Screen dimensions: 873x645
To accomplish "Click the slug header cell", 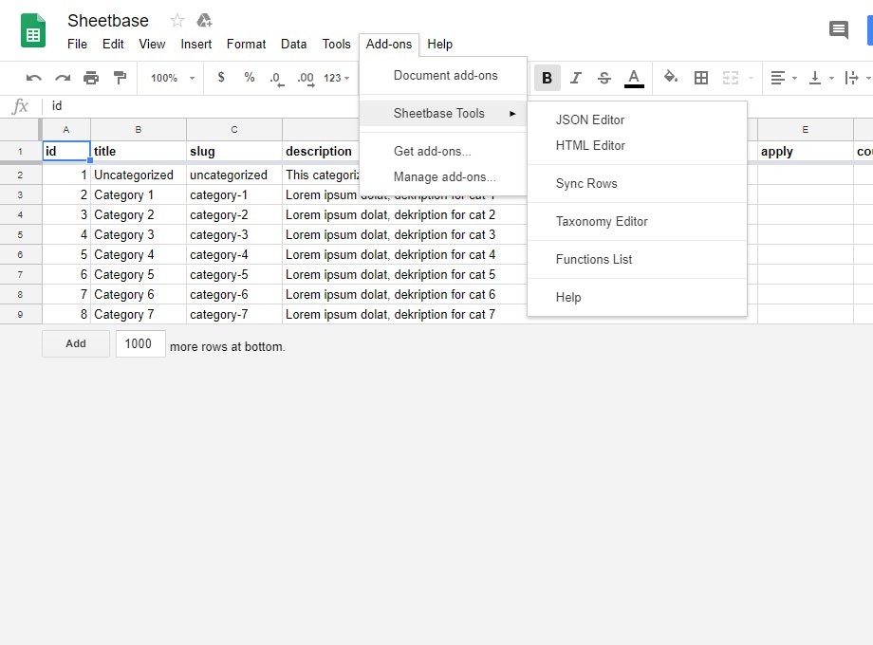I will point(233,152).
